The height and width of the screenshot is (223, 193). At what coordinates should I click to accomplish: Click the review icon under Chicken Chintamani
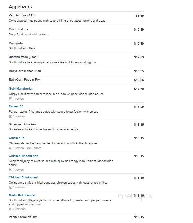point(11,188)
